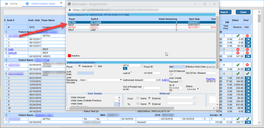264x128 pixels.
Task: Click the Rahul Test QA cell
Action: point(109,111)
